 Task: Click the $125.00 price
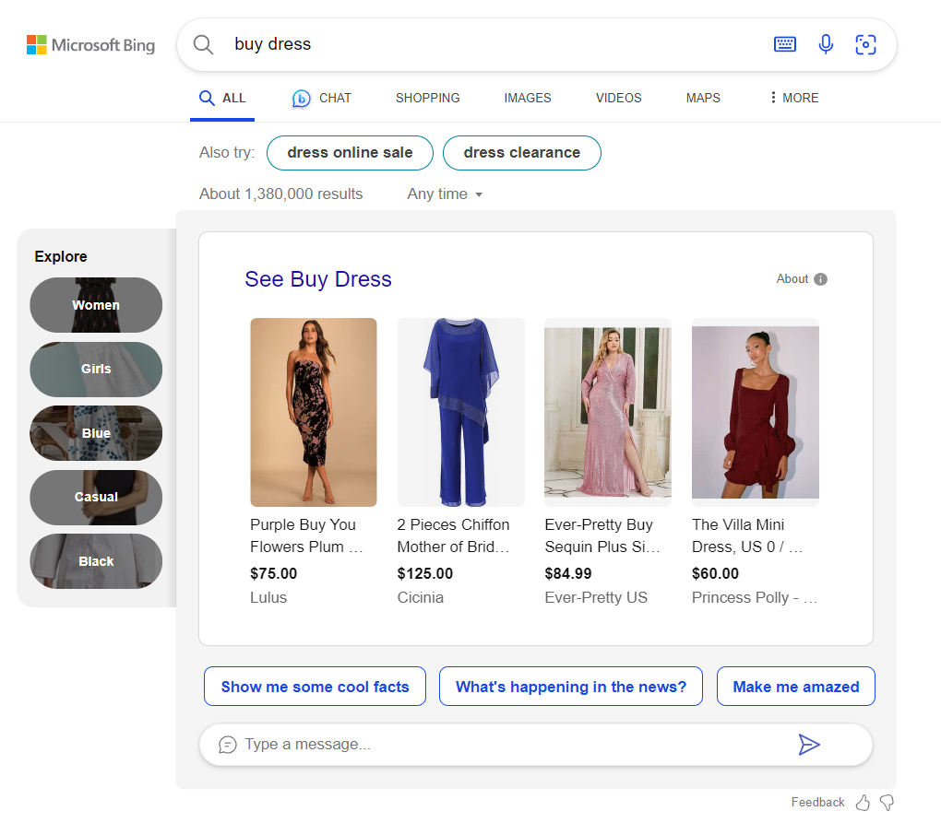click(425, 573)
